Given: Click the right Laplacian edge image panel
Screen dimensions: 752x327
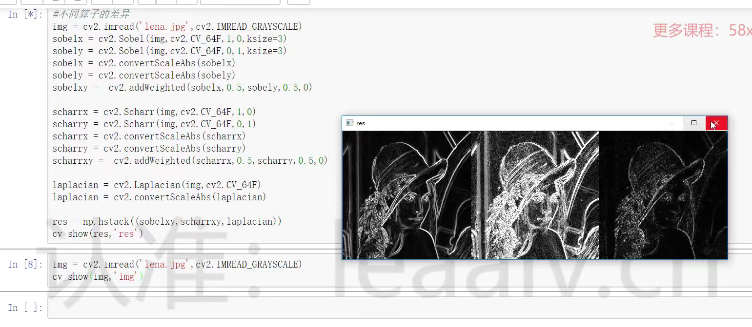Looking at the screenshot, I should 663,195.
